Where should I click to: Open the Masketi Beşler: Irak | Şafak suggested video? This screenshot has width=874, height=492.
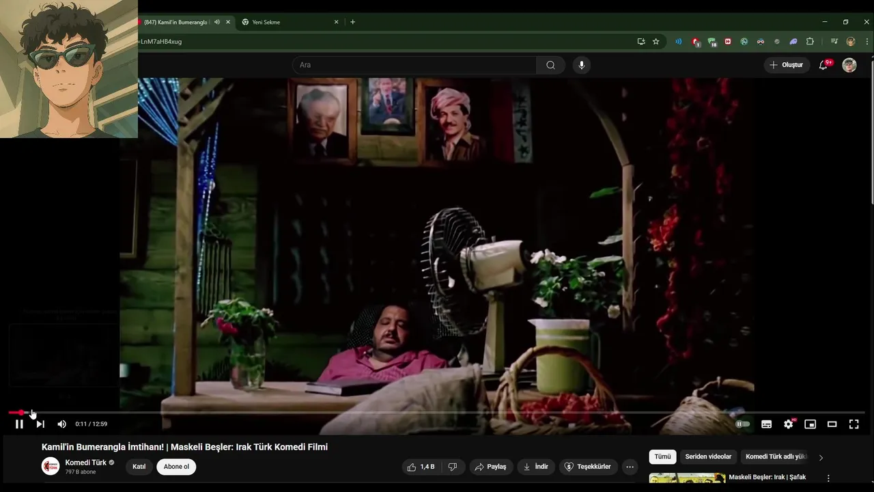point(767,477)
